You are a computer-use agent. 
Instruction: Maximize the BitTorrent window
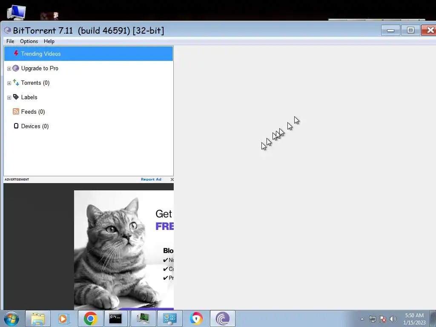click(x=410, y=30)
